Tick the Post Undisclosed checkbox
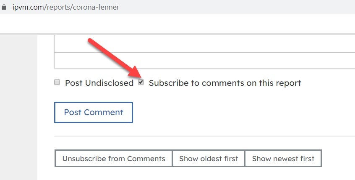 57,82
